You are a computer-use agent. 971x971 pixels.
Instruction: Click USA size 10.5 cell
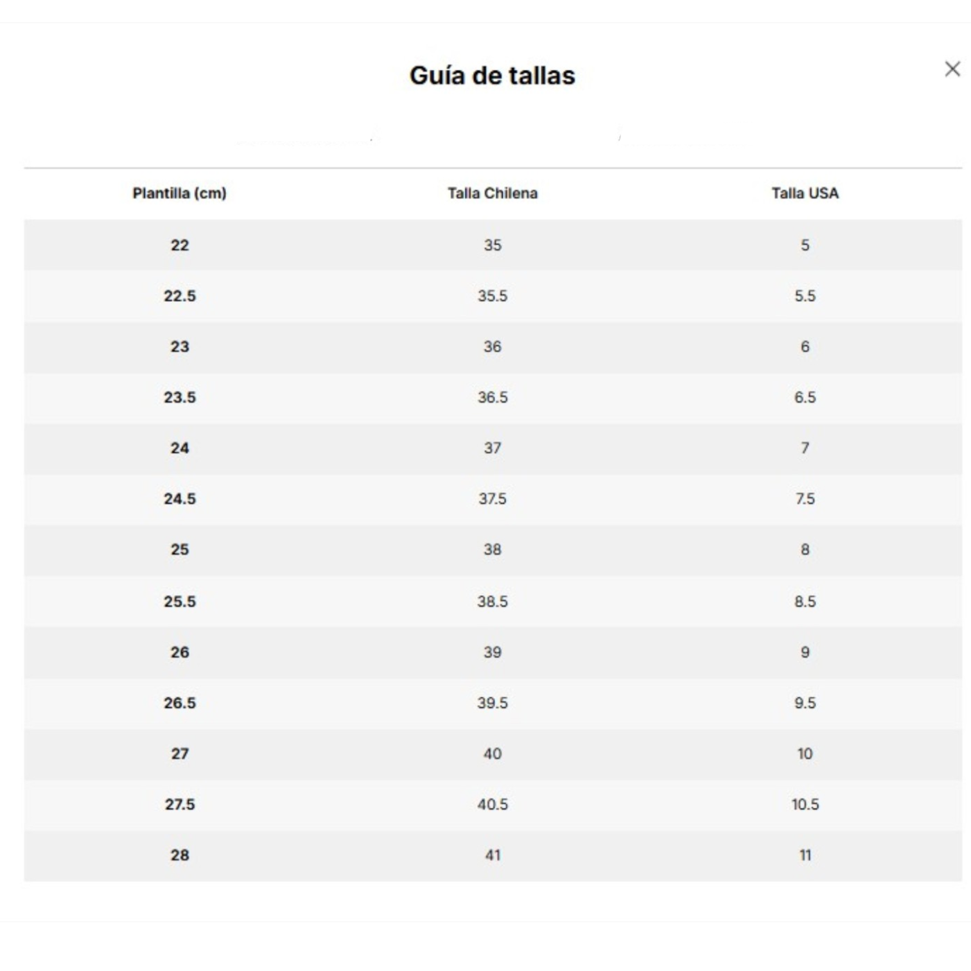[805, 805]
